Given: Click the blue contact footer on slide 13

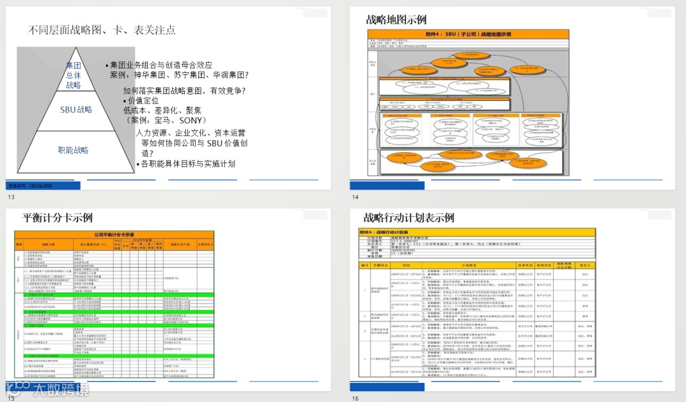Looking at the screenshot, I should pos(43,186).
